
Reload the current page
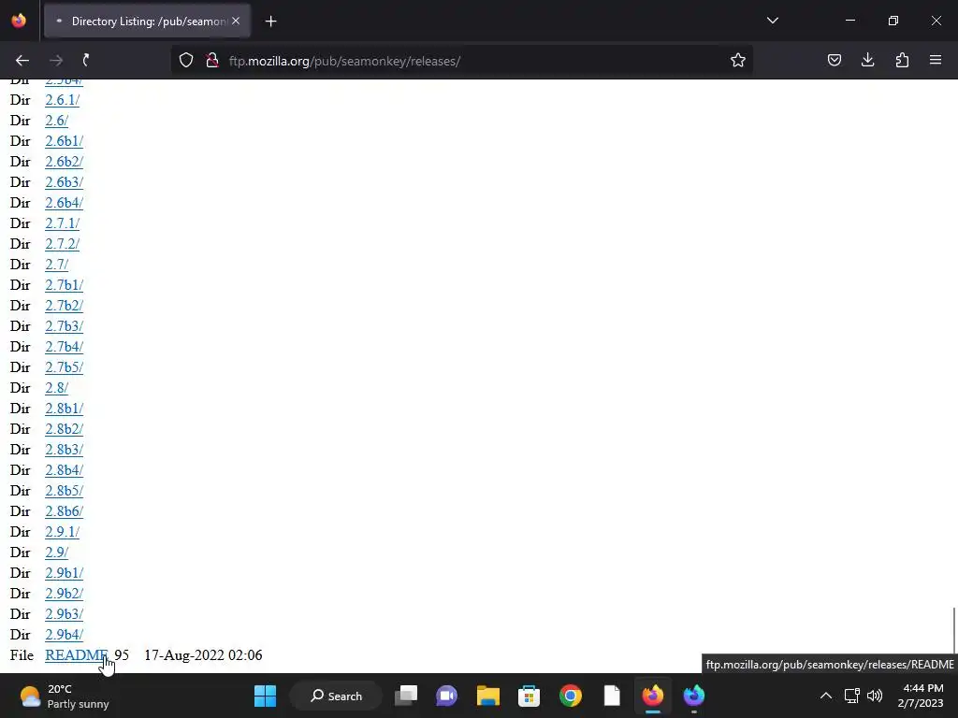86,61
